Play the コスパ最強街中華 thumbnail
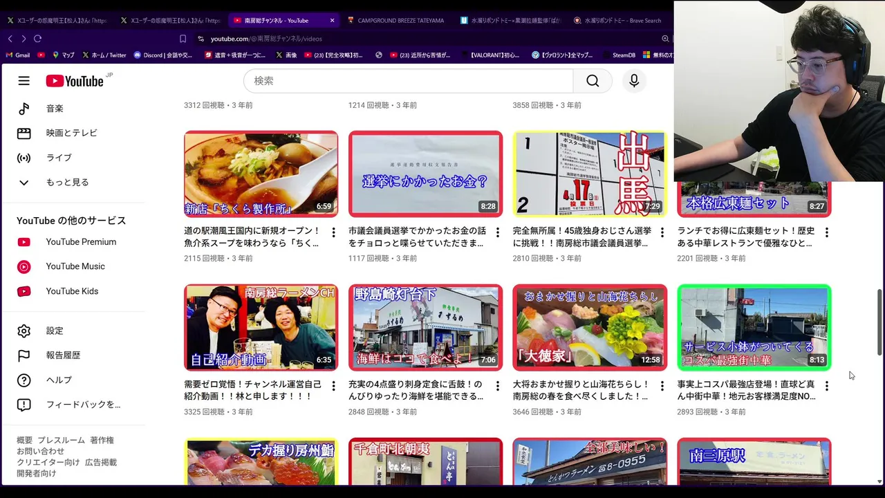885x498 pixels. [754, 327]
